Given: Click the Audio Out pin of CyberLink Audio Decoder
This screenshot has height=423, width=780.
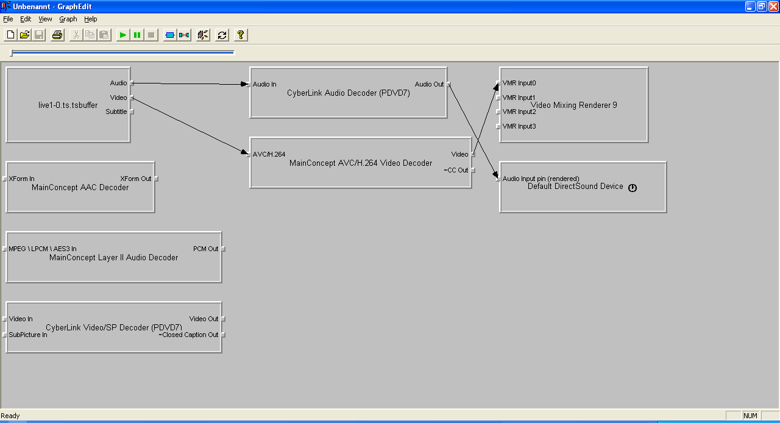Looking at the screenshot, I should [x=448, y=84].
